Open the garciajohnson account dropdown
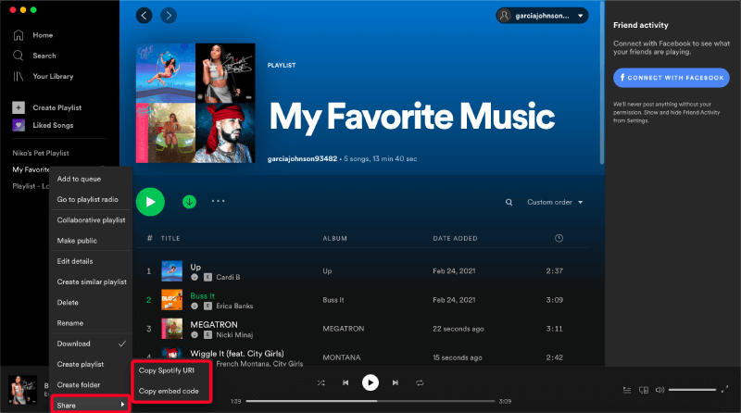 pos(542,16)
